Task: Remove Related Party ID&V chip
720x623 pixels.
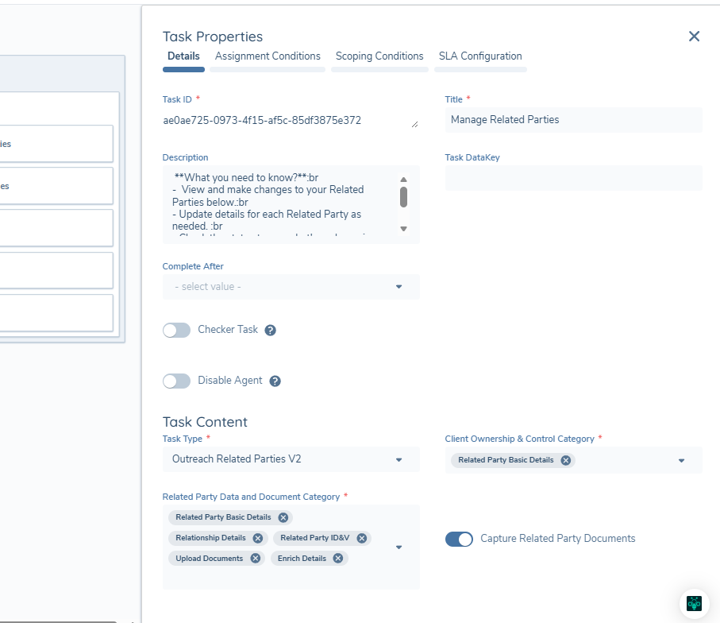Action: [x=362, y=538]
